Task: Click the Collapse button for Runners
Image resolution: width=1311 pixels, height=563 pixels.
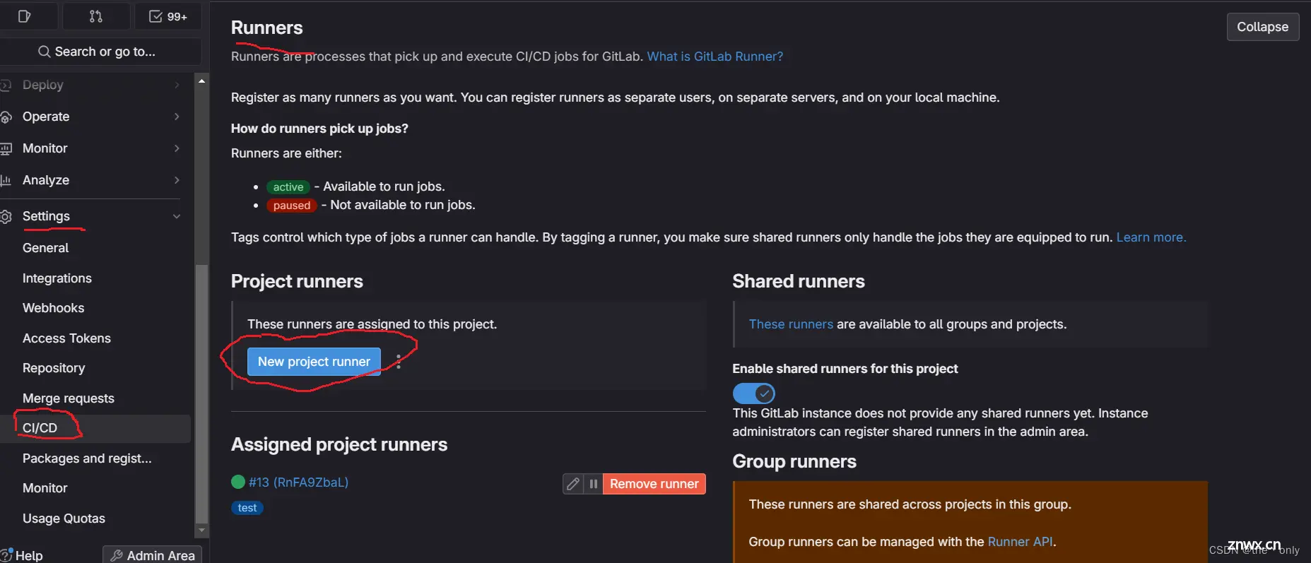Action: [x=1262, y=27]
